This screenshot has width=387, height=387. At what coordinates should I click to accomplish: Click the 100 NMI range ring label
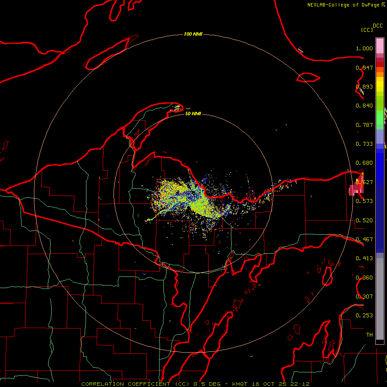pyautogui.click(x=193, y=34)
